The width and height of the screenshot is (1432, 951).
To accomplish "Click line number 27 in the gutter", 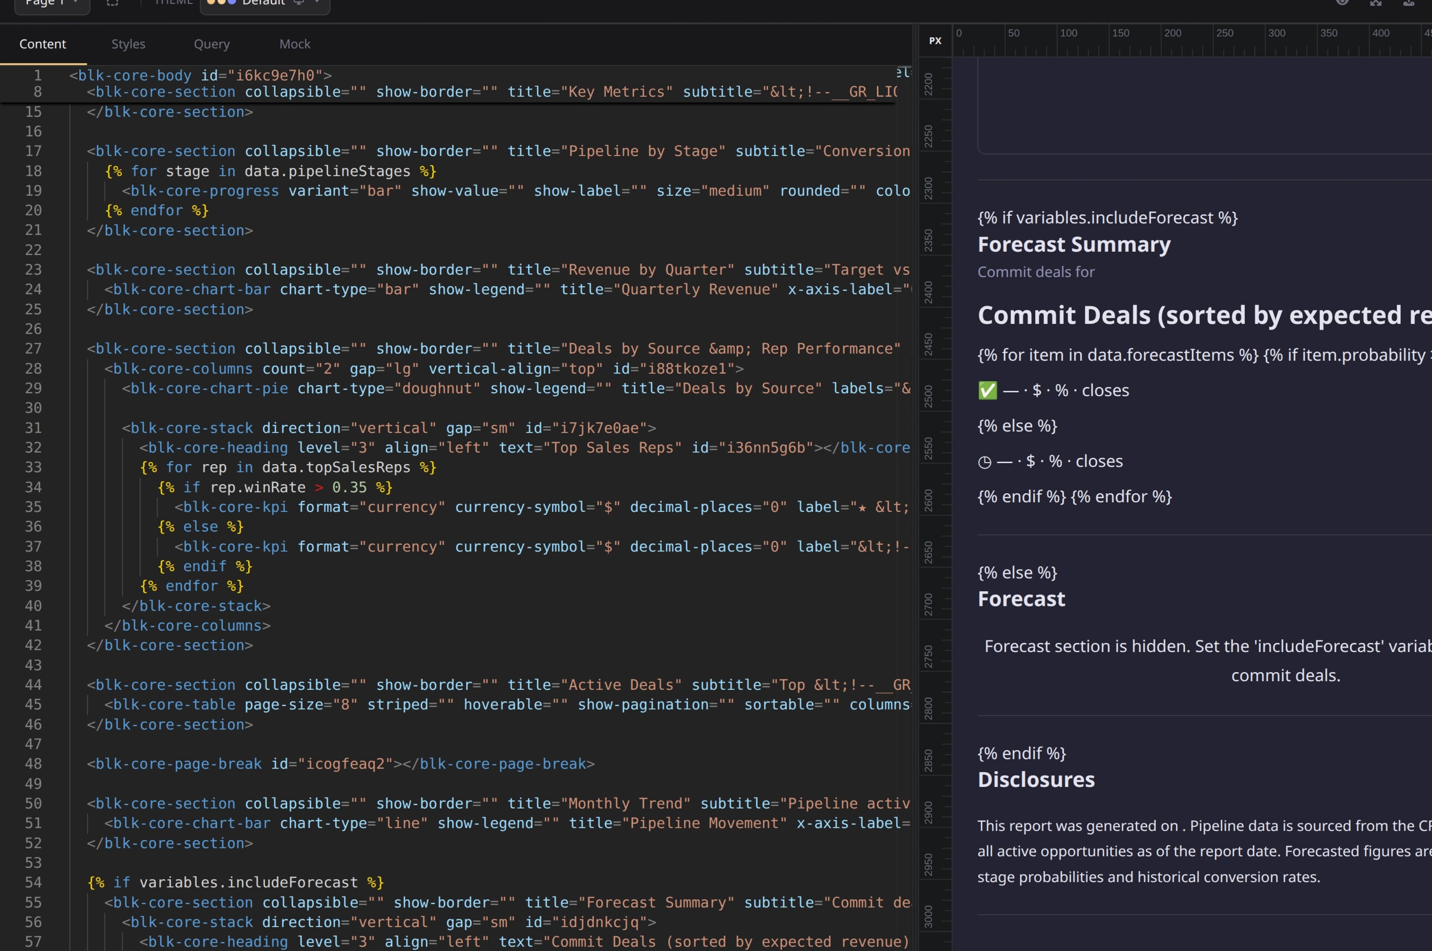I will tap(33, 349).
